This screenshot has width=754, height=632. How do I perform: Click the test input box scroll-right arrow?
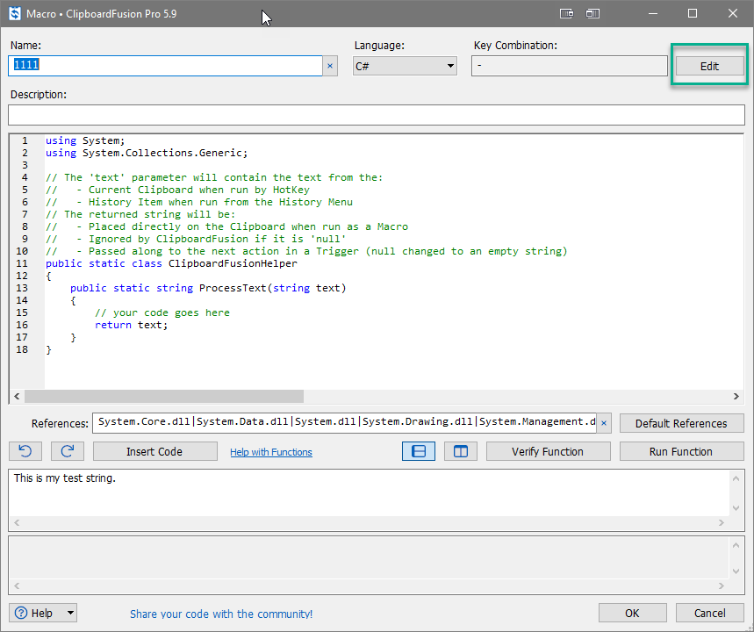(721, 522)
